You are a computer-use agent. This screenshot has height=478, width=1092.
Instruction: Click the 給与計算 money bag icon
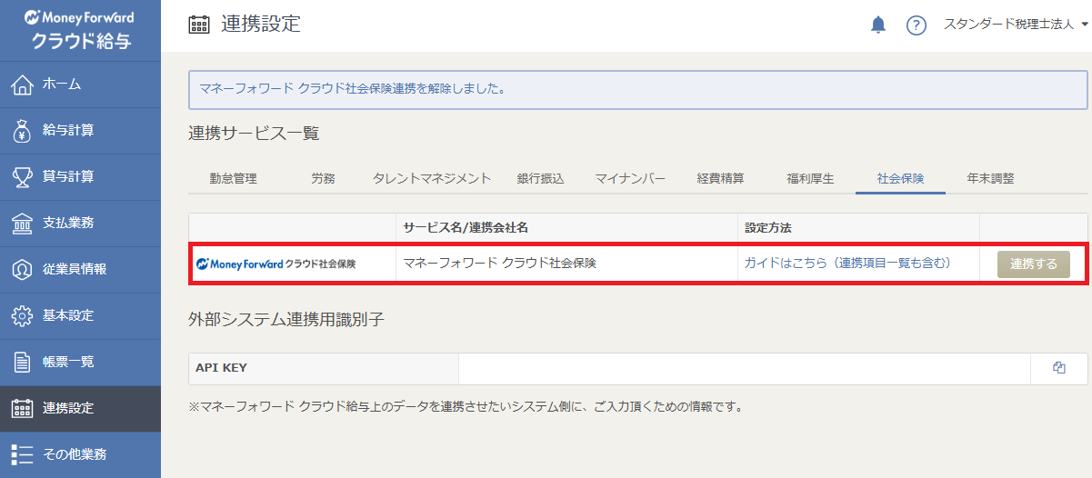23,130
